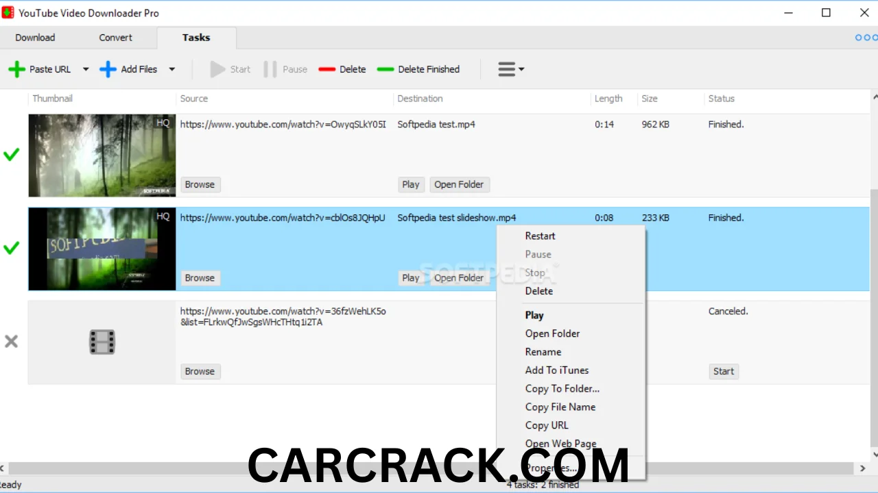Screen dimensions: 878x493
Task: Switch to the Convert tab
Action: tap(115, 38)
